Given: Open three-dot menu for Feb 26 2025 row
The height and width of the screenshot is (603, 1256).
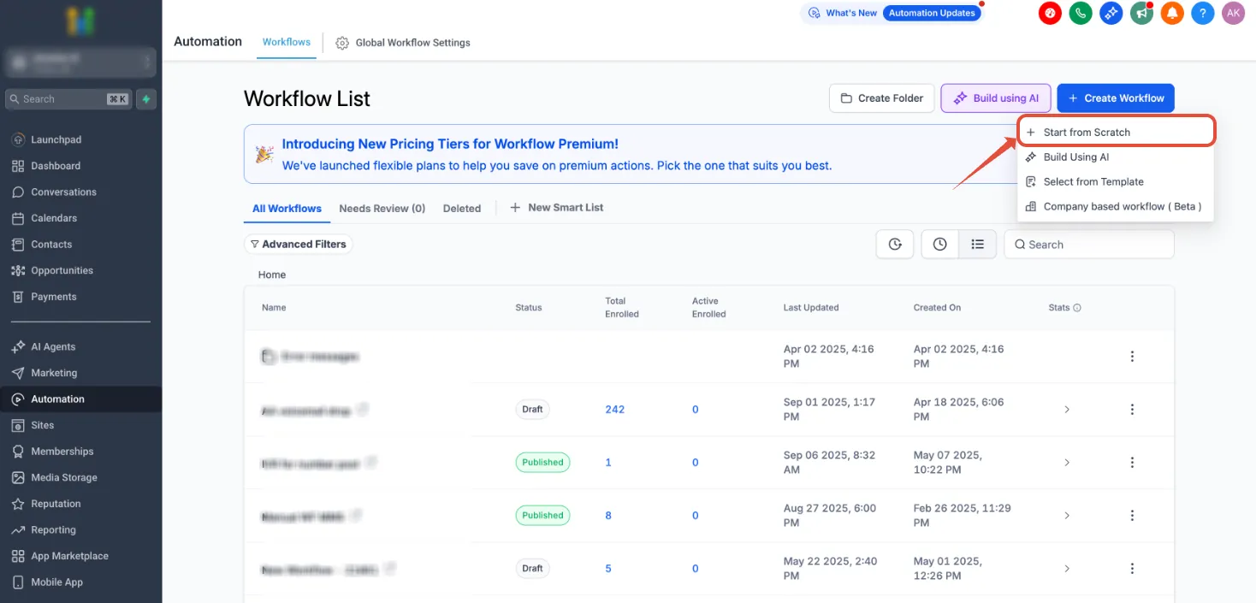Looking at the screenshot, I should coord(1132,516).
